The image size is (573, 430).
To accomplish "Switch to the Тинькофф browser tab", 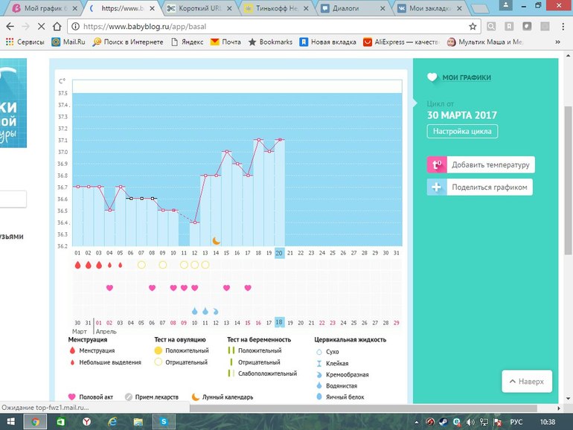I will point(275,9).
